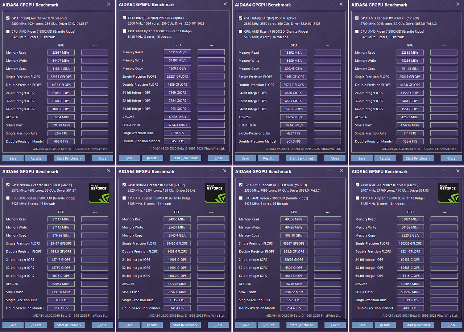Screen dimensions: 464x332
Task: Click the GeForce logo in the RTX 5060 Ti window
Action: pyautogui.click(x=99, y=193)
